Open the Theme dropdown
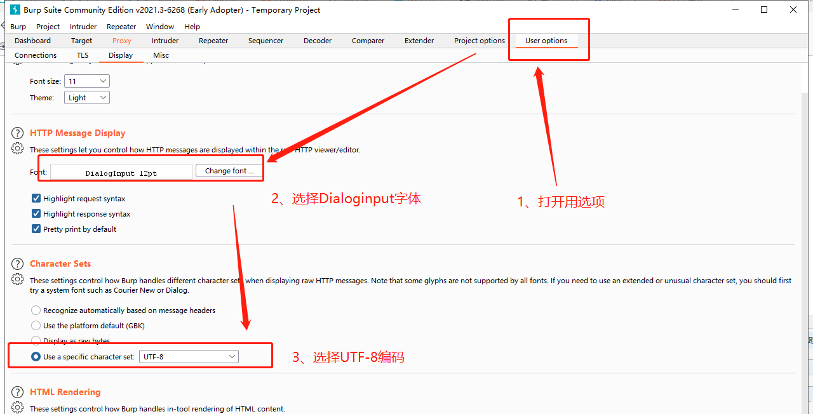The width and height of the screenshot is (813, 414). 87,98
